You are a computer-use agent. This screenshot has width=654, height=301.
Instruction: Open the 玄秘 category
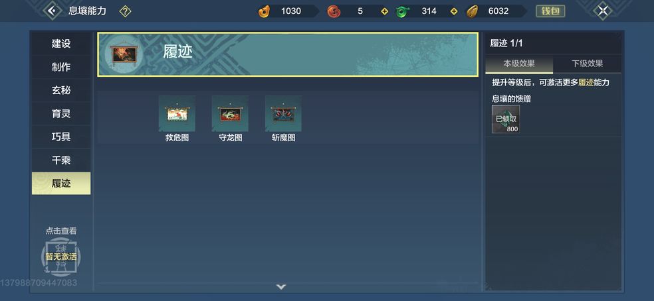pos(61,90)
